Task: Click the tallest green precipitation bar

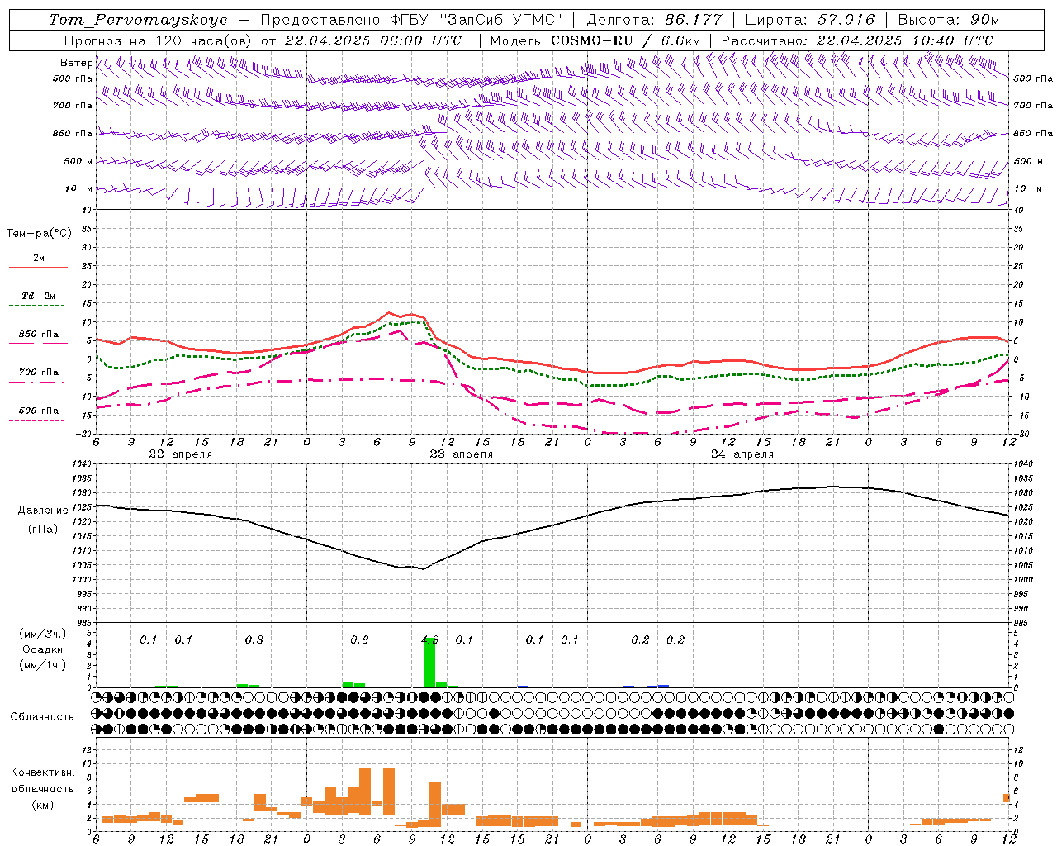Action: [429, 662]
